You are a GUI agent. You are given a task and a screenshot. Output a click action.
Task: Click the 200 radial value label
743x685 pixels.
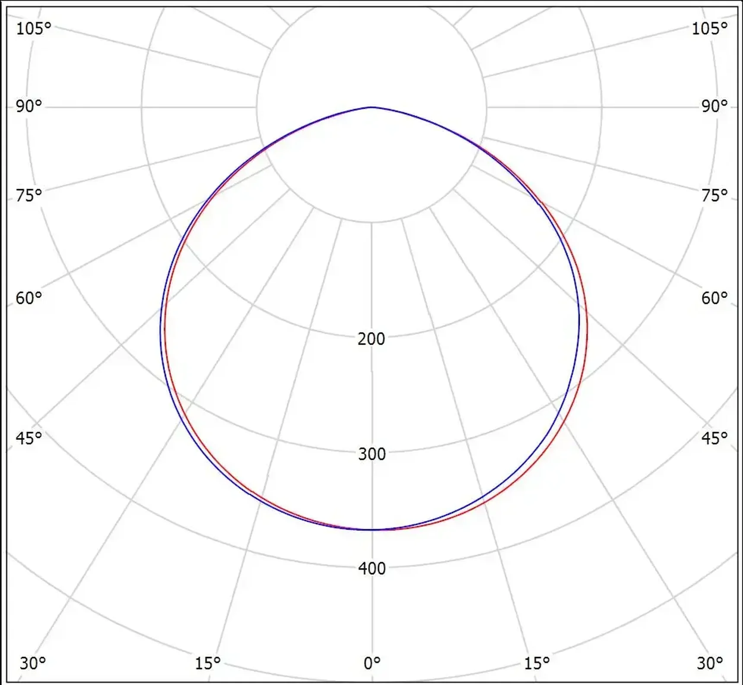click(371, 339)
